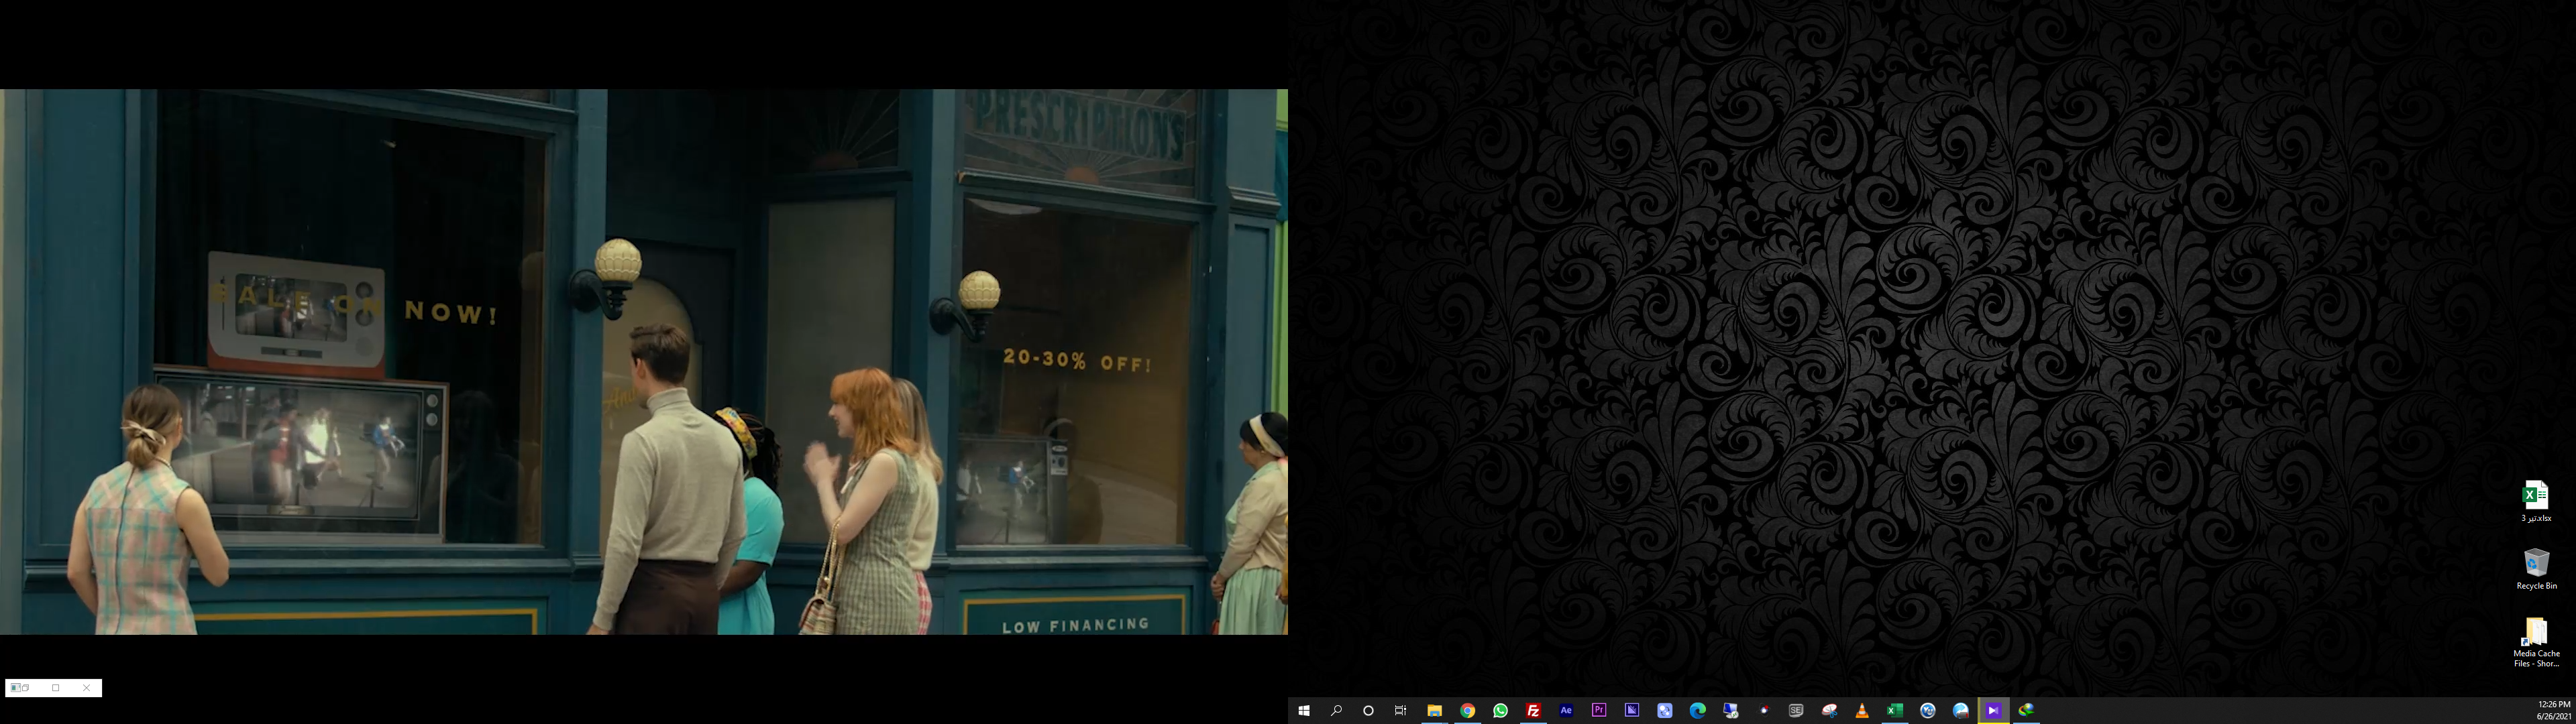Select the Media Cache Files folder shortcut
Viewport: 2576px width, 724px height.
[2536, 640]
